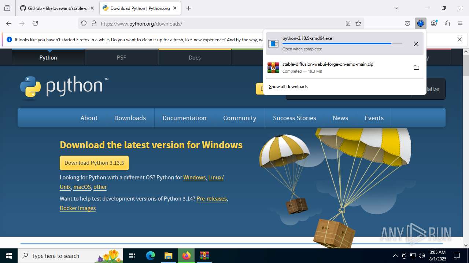This screenshot has height=263, width=469.
Task: Open the Community menu
Action: point(240,118)
